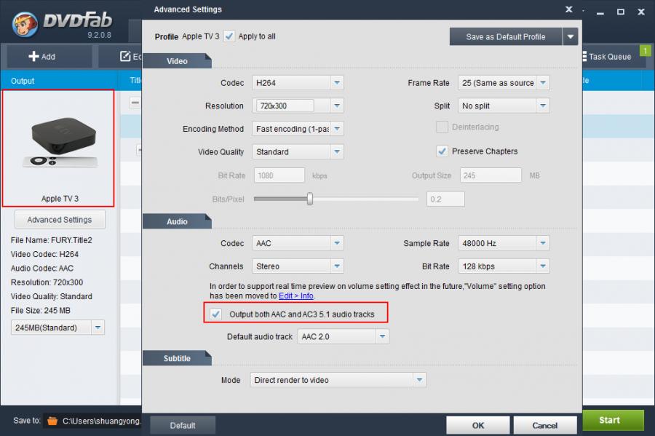Click the green task count badge
Image resolution: width=655 pixels, height=436 pixels.
[x=644, y=50]
